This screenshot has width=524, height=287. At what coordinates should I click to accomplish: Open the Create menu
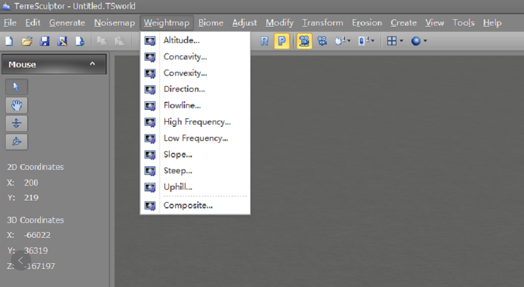[404, 23]
